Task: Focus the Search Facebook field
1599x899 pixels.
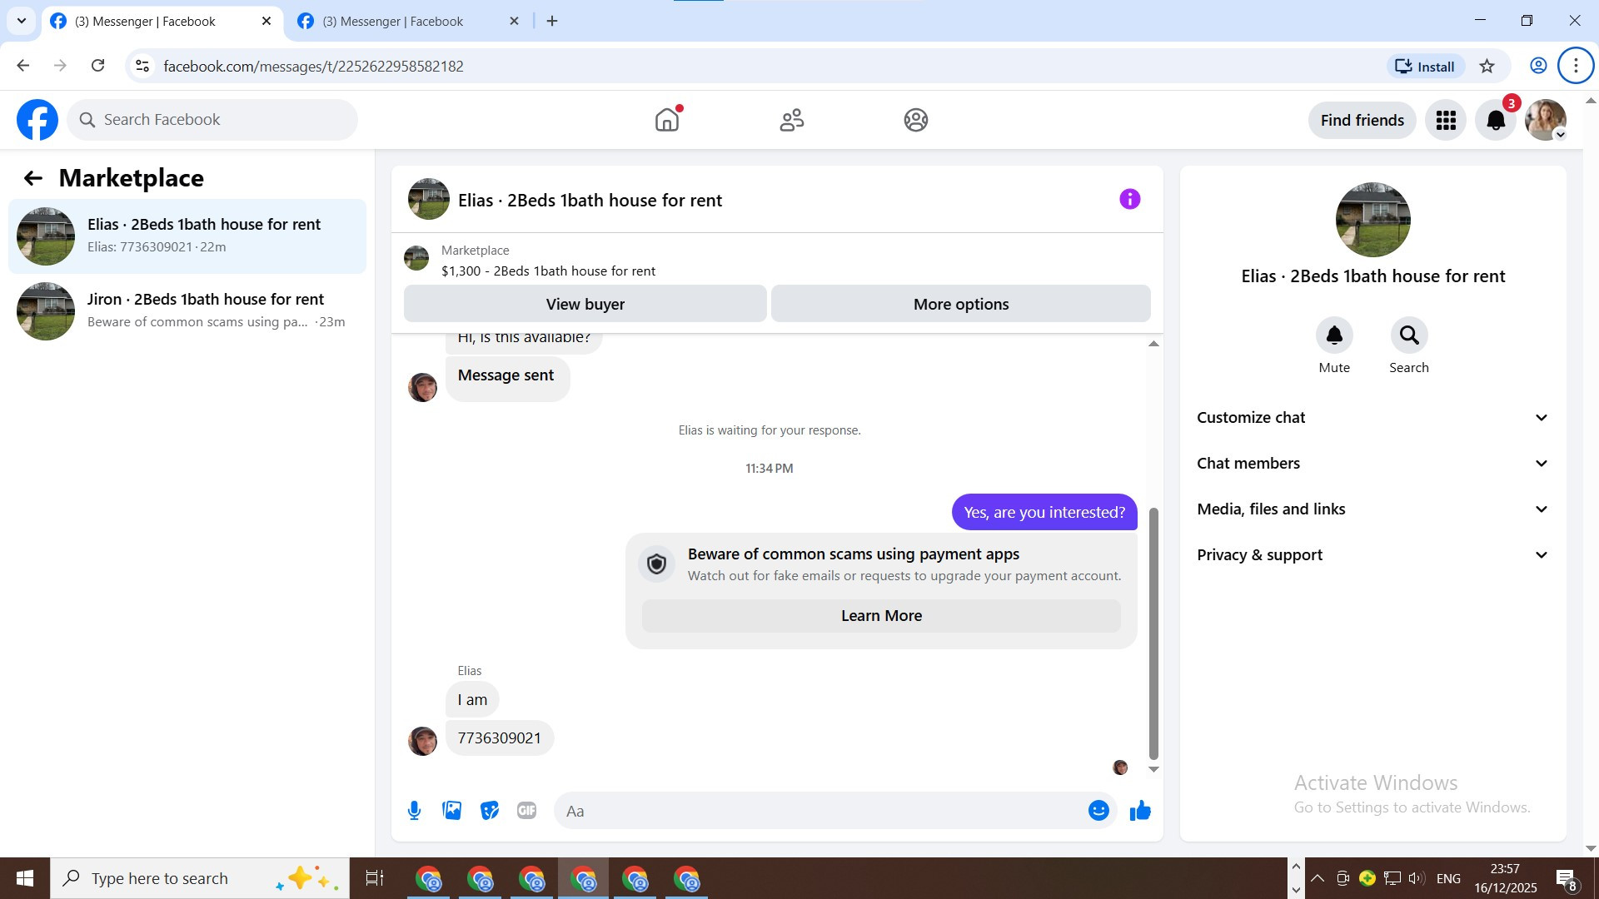Action: coord(212,120)
